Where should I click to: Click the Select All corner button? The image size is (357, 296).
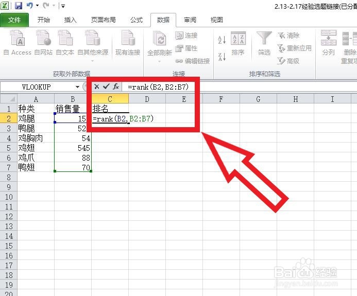coord(9,99)
